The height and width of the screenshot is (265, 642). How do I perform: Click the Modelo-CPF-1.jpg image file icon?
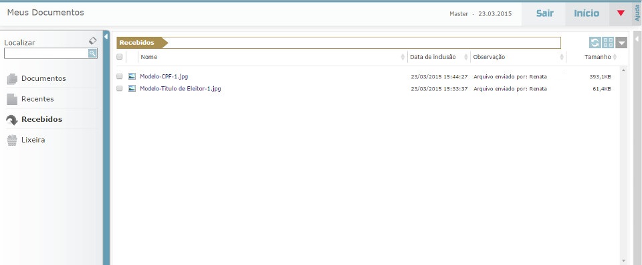pos(132,76)
